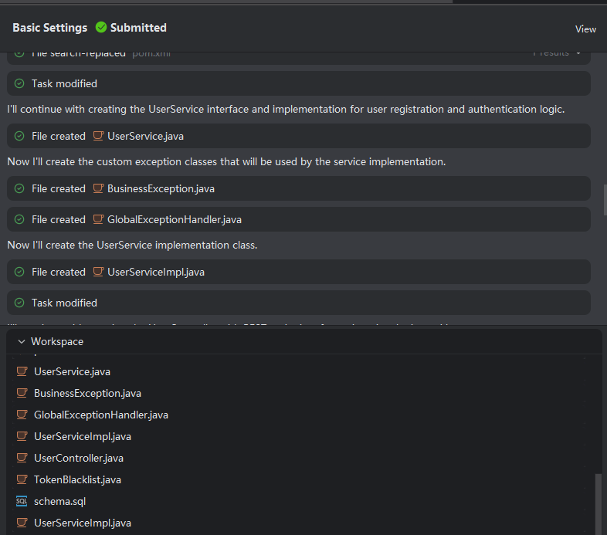
Task: Click Java icon in BusinessException.java File created row
Action: coord(98,188)
